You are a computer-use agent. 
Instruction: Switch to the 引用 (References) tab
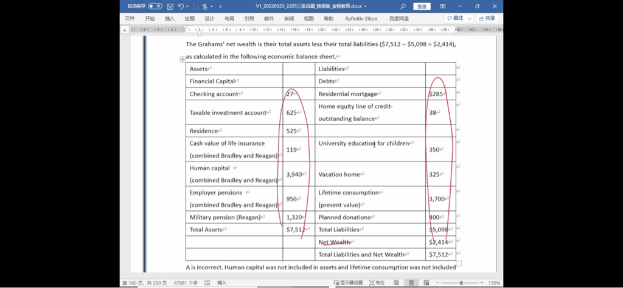(249, 19)
